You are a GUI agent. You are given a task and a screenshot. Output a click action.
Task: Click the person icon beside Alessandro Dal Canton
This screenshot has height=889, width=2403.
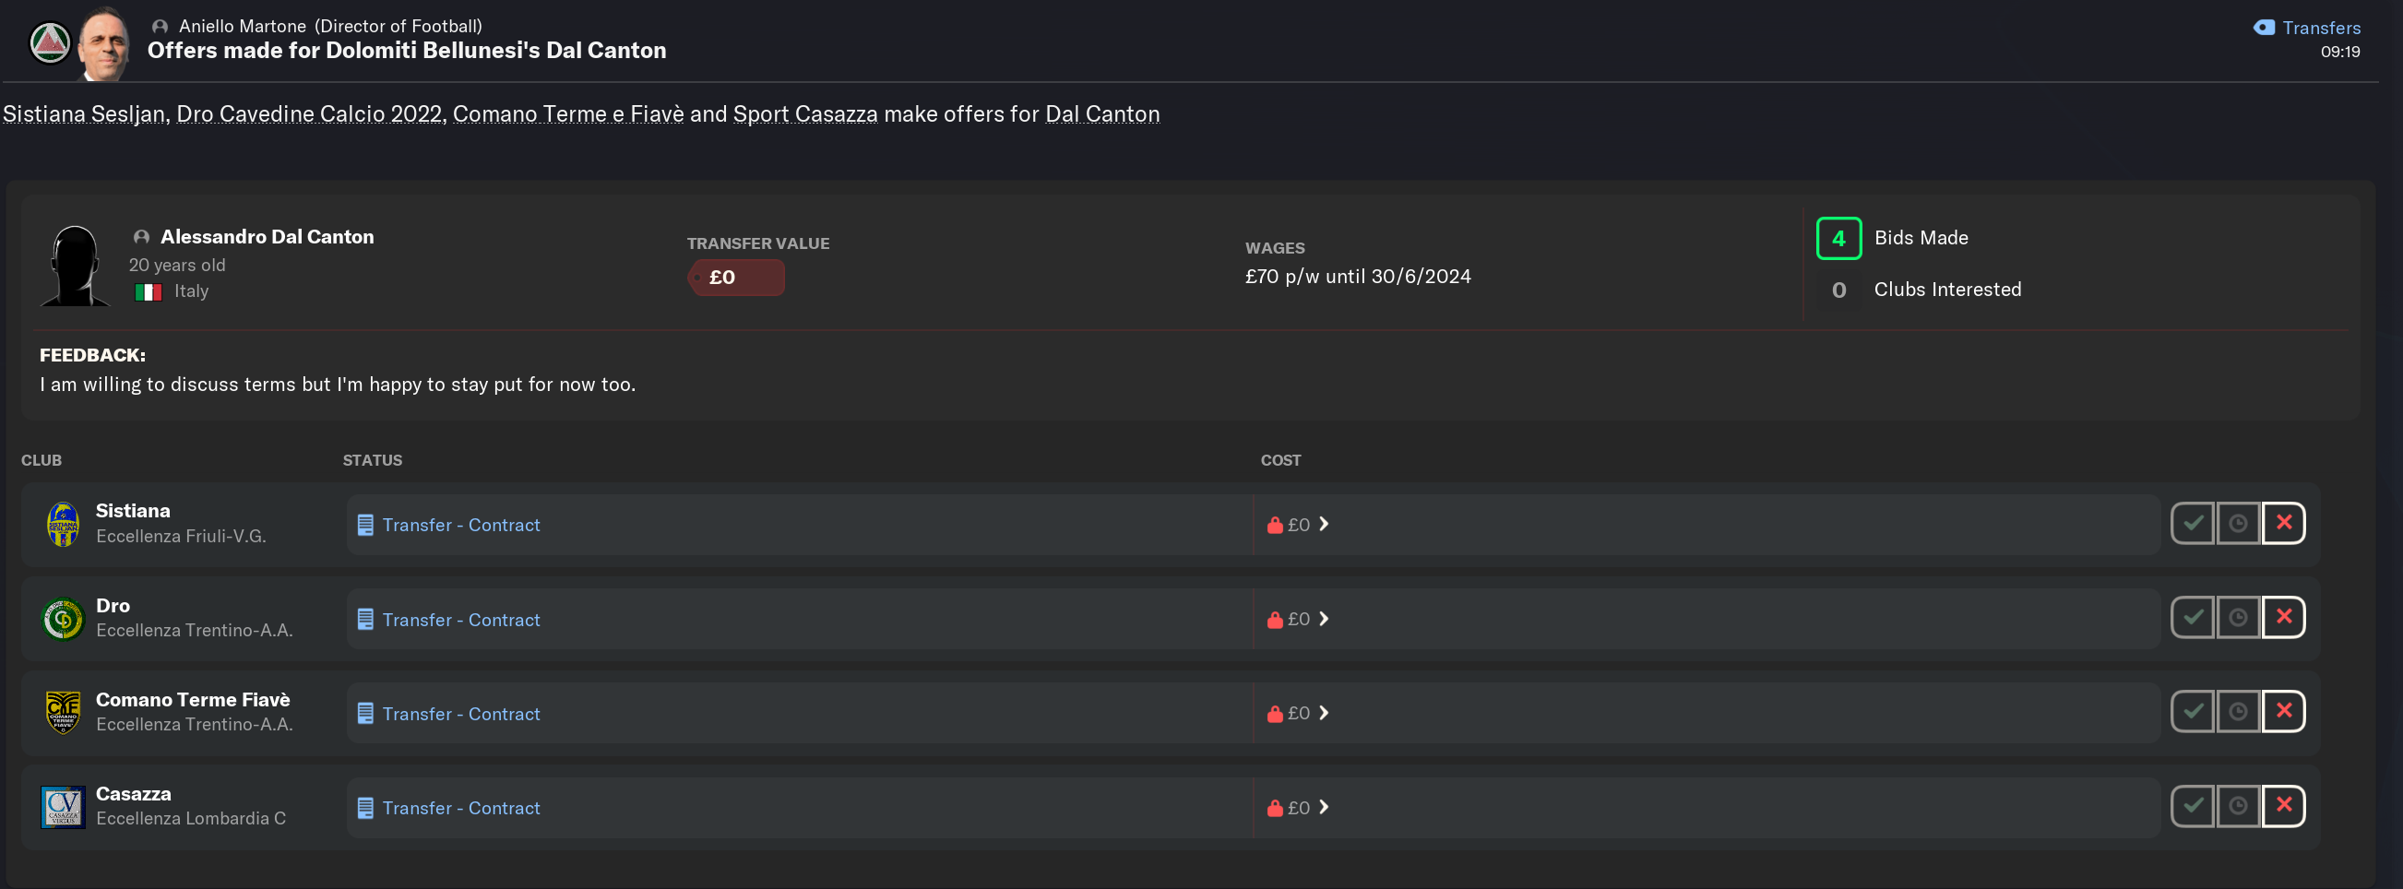point(142,237)
